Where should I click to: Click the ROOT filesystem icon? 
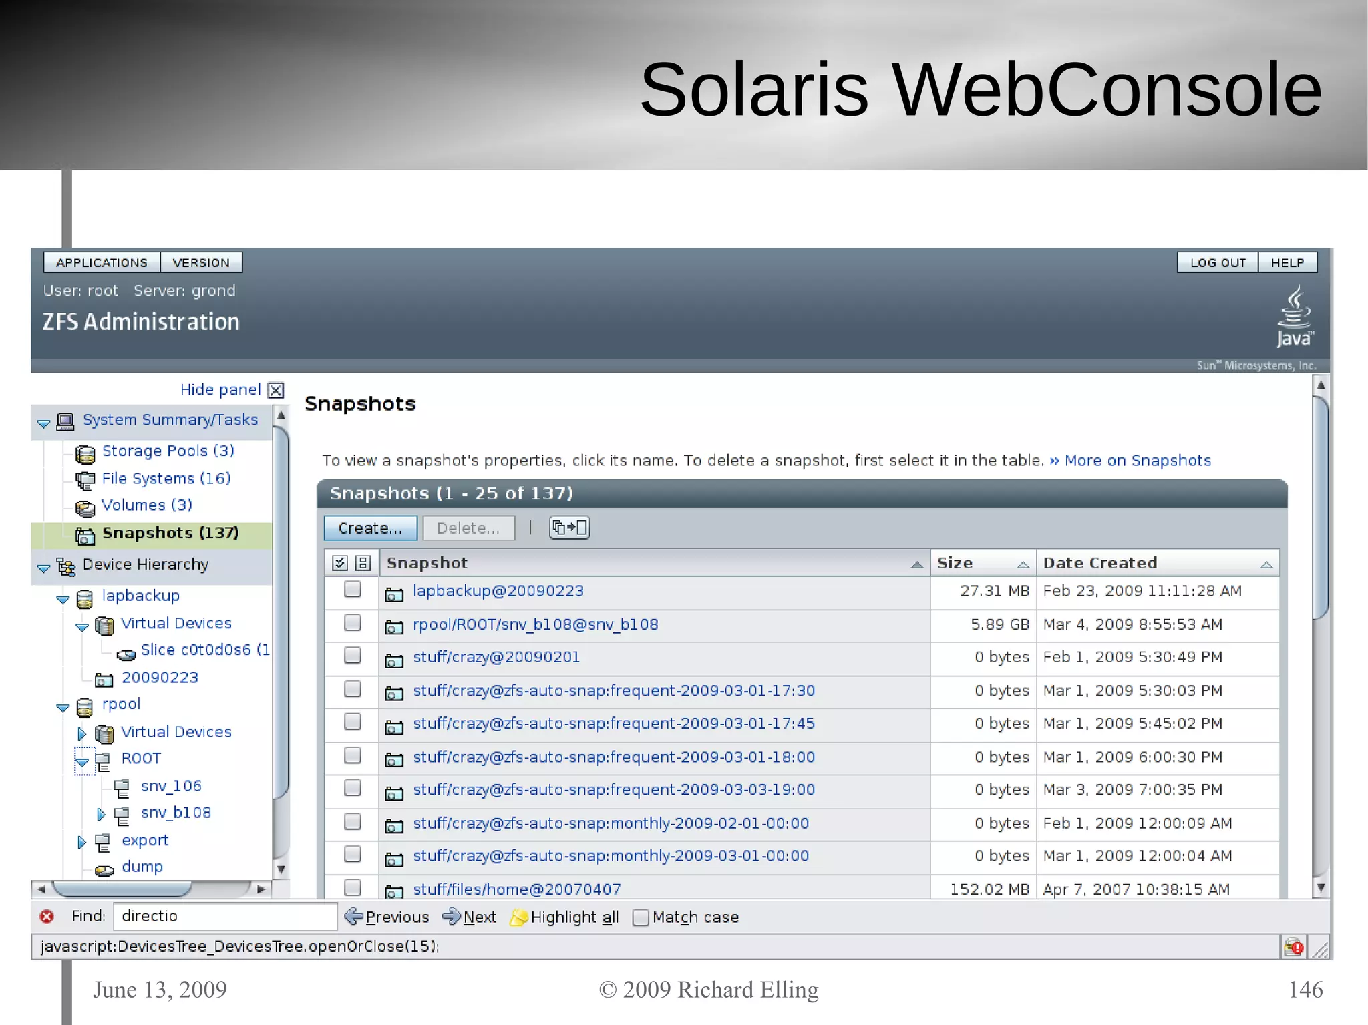pos(103,761)
